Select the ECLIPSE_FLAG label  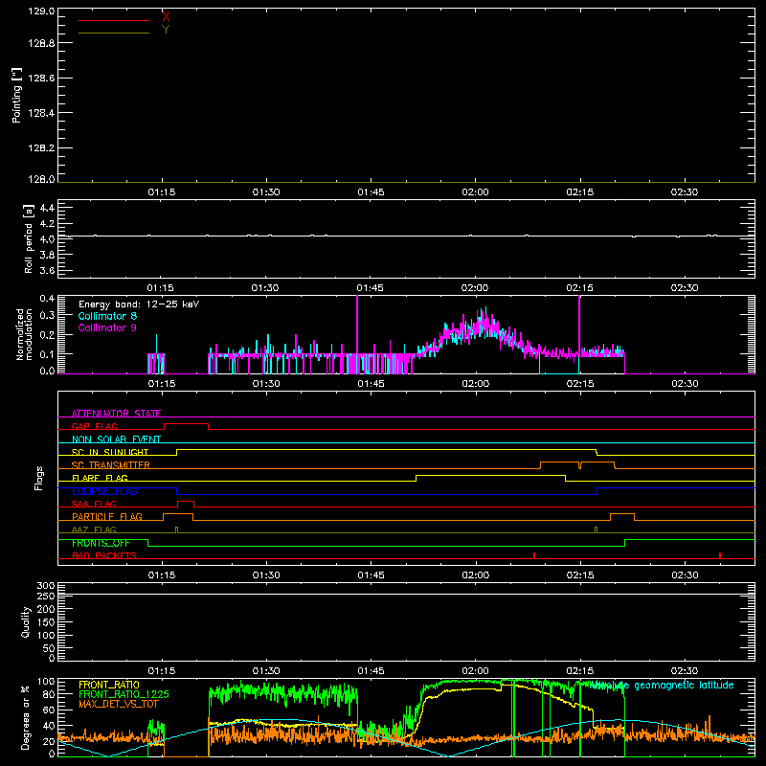point(104,491)
